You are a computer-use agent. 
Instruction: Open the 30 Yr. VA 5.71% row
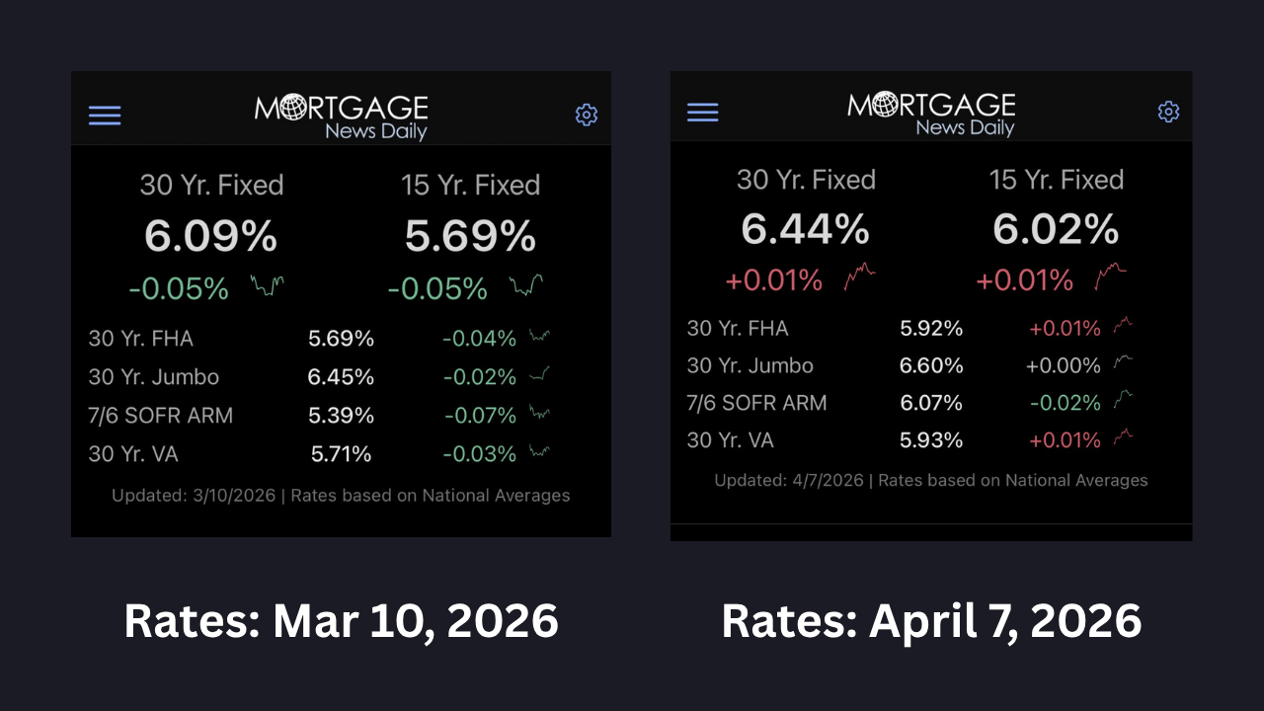[x=318, y=454]
